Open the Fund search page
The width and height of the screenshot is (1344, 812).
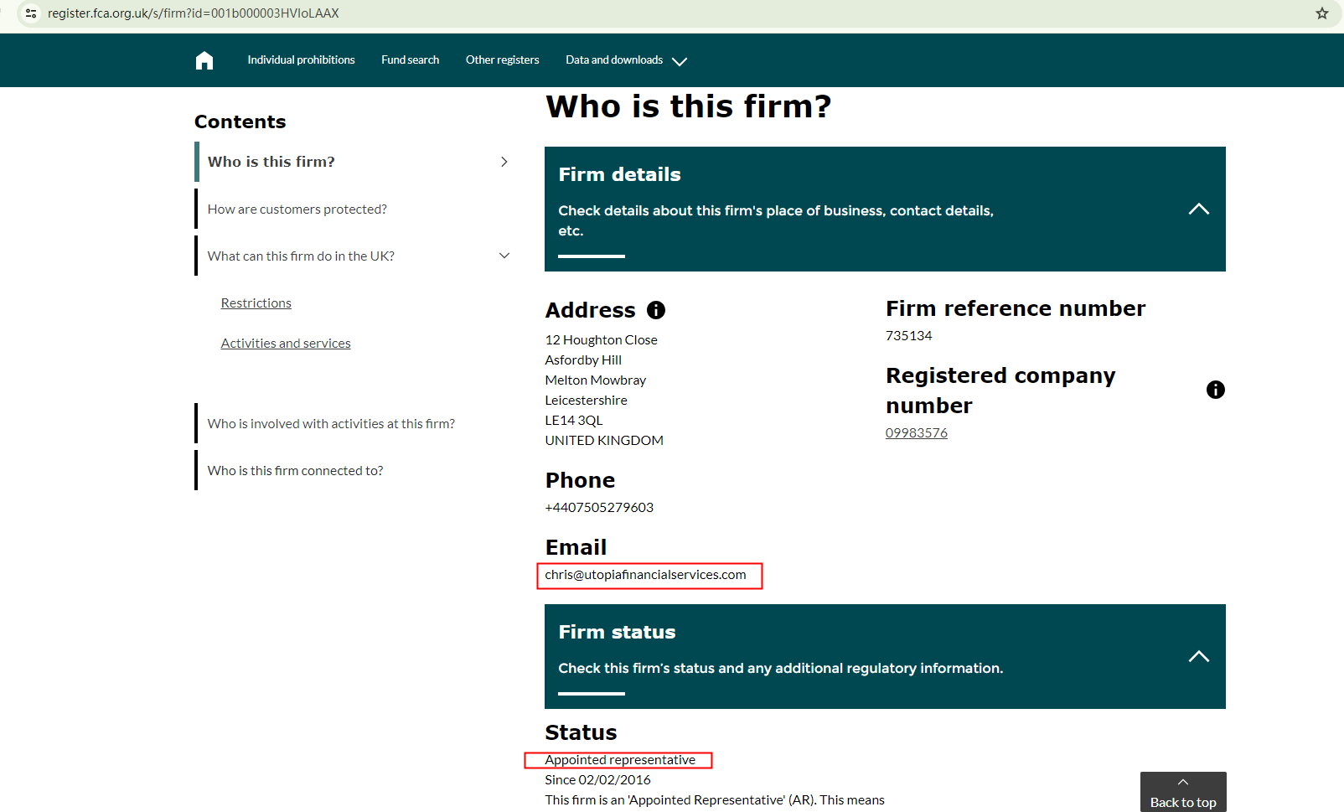point(410,60)
